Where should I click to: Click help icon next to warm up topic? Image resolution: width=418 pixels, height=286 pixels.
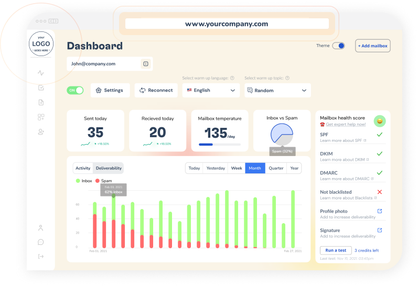click(x=287, y=78)
